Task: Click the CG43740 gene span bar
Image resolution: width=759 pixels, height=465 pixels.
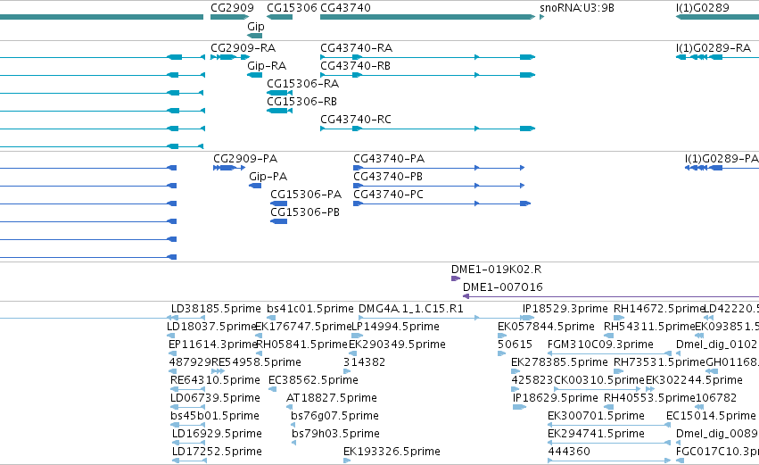Action: [x=427, y=17]
